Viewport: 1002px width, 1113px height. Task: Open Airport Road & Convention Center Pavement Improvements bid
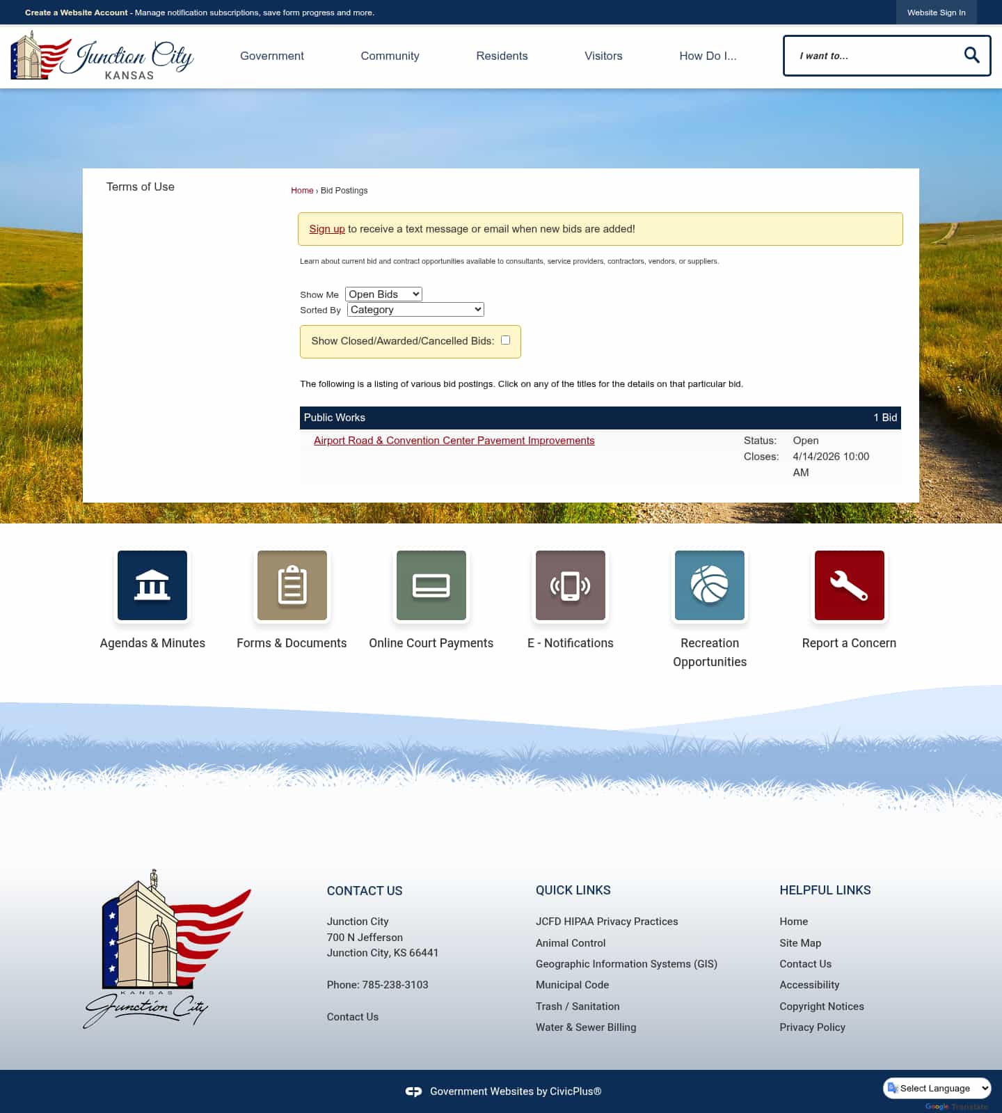point(454,441)
